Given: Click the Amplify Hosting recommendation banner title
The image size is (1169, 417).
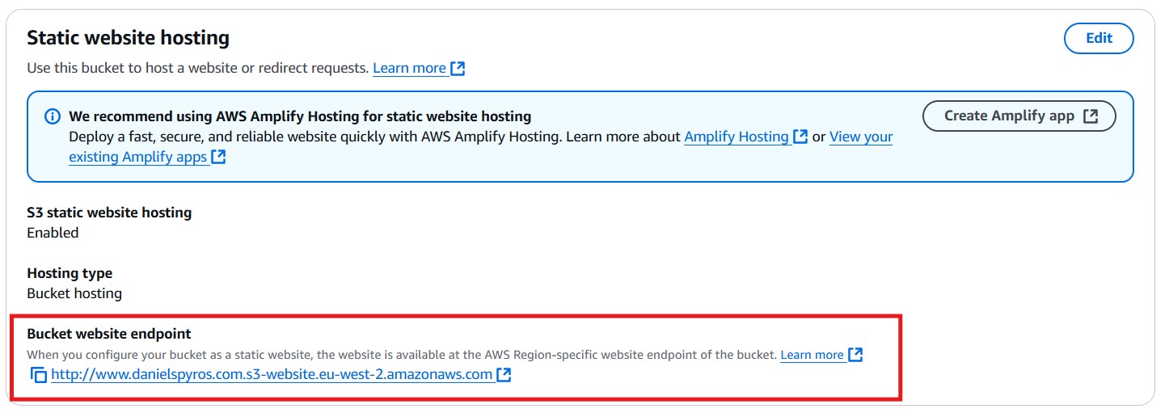Looking at the screenshot, I should (x=300, y=116).
